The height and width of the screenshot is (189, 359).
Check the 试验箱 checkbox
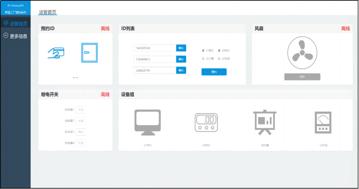(x=219, y=59)
